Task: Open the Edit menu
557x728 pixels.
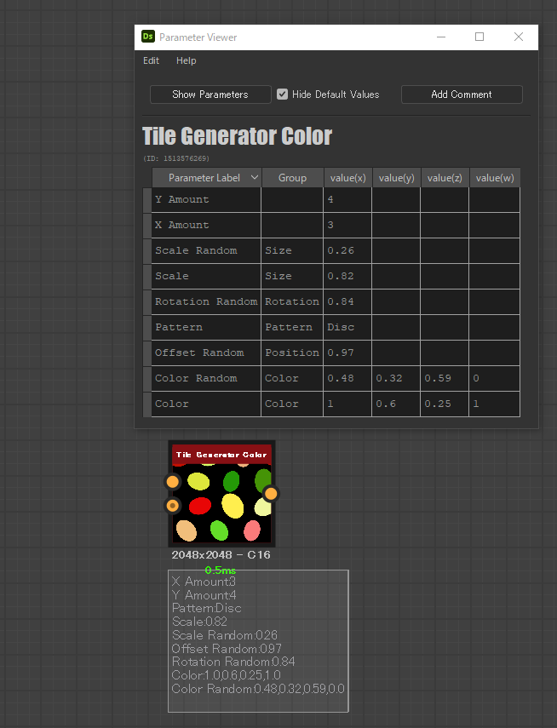Action: click(x=151, y=60)
